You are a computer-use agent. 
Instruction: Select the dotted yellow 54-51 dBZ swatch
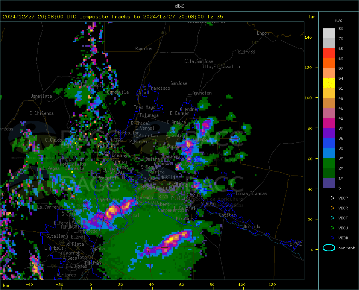tap(329, 83)
